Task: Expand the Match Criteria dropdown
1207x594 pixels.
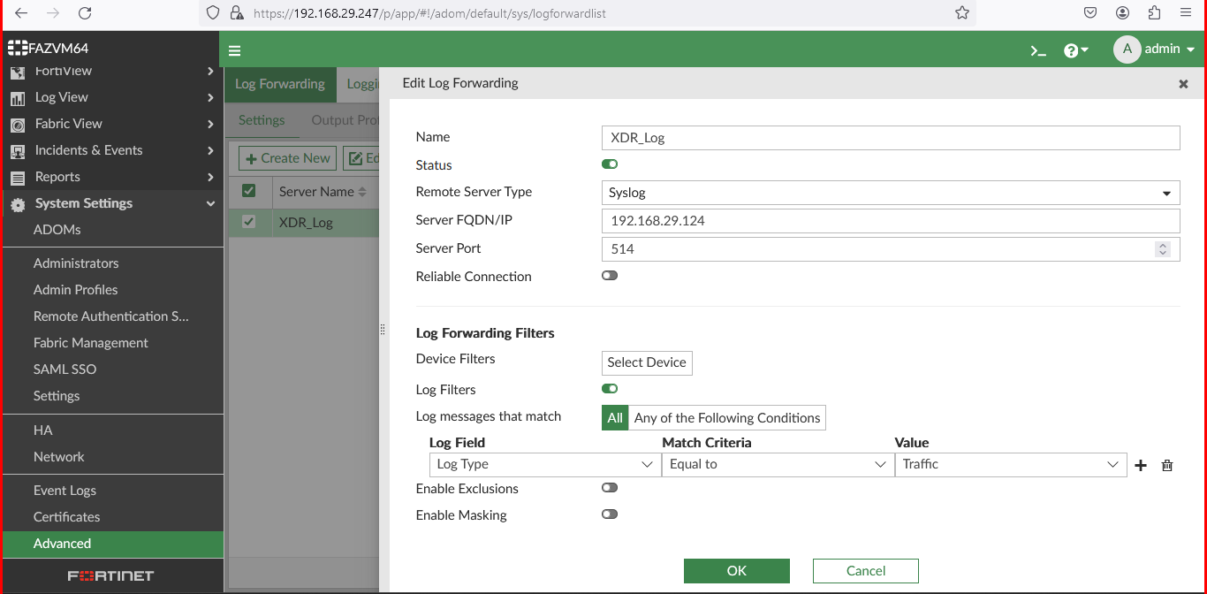Action: [777, 465]
